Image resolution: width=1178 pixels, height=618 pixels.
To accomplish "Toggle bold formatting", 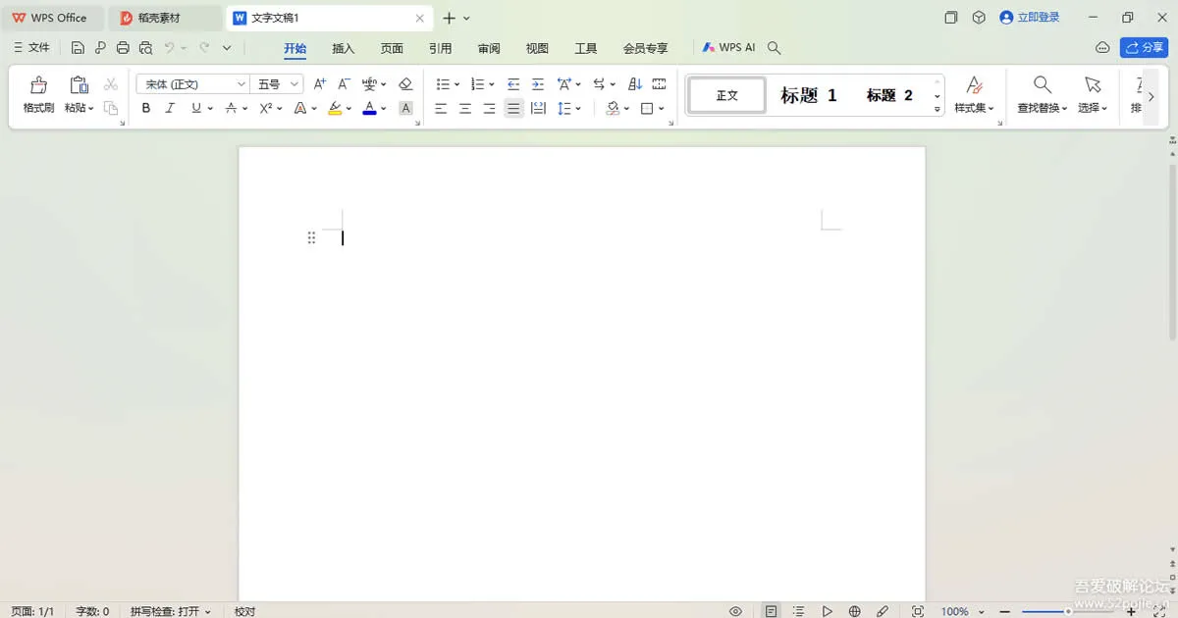I will pyautogui.click(x=146, y=109).
